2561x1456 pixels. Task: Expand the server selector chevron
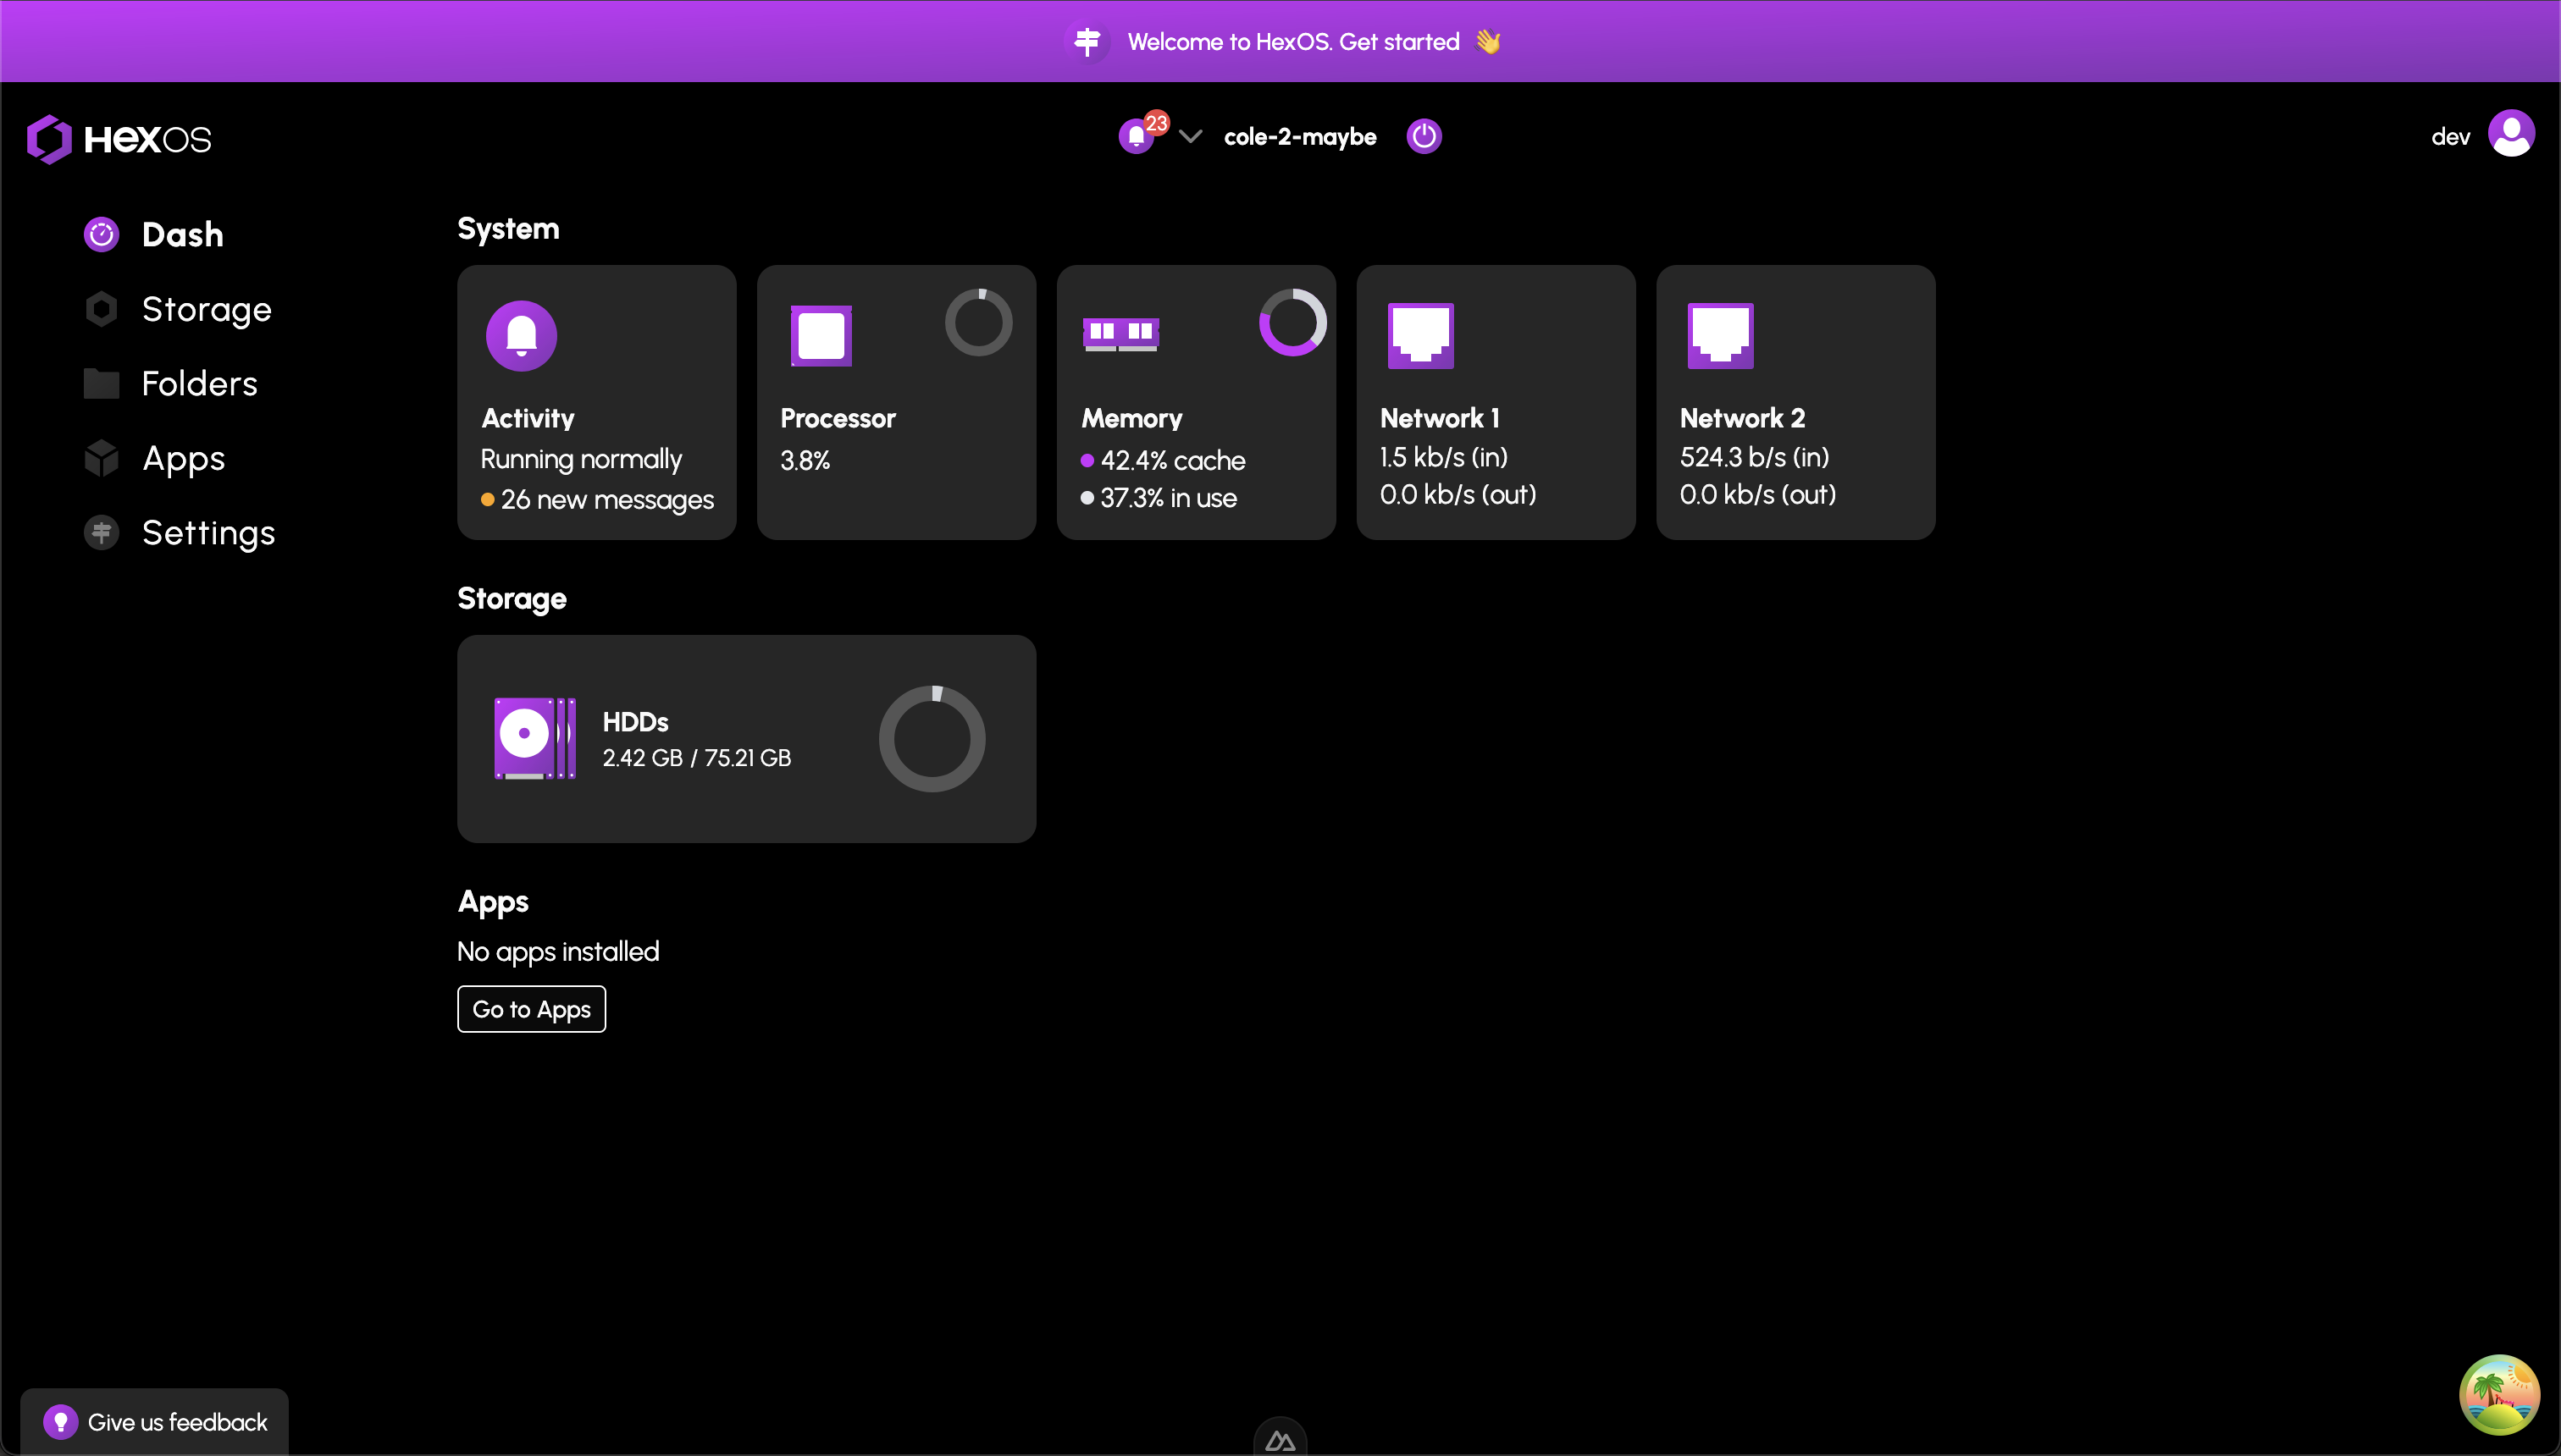tap(1190, 136)
